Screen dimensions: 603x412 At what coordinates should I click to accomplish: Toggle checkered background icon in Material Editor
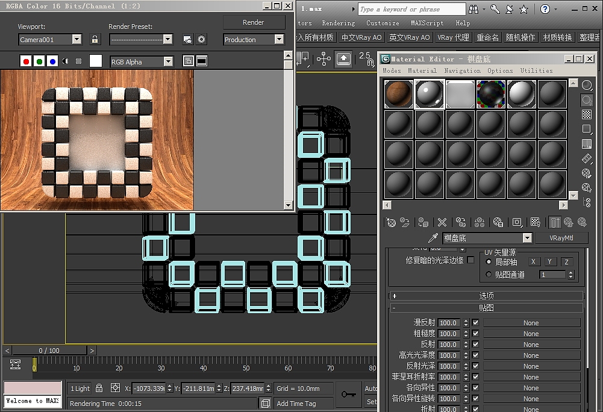[x=587, y=114]
